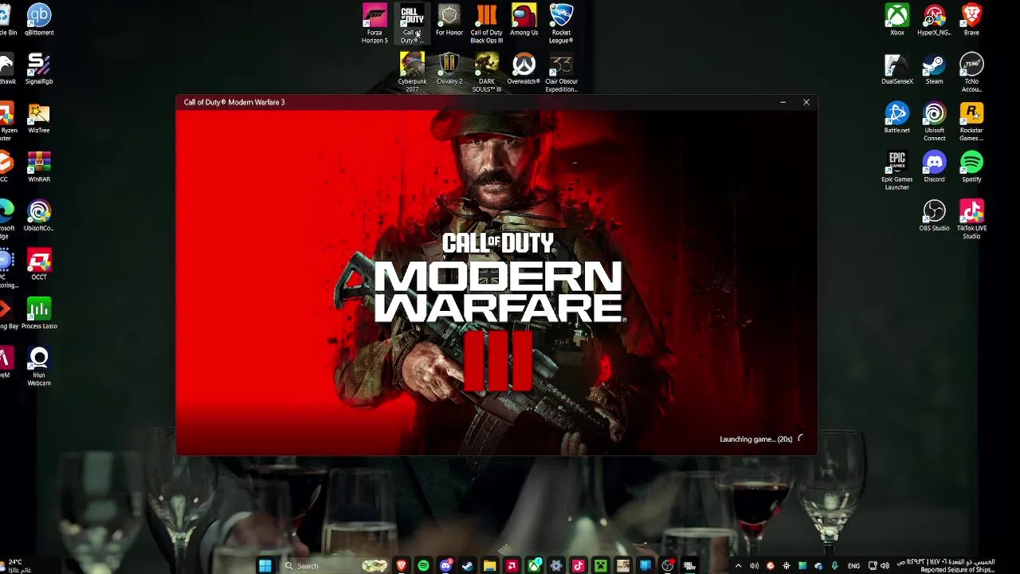Click the microphone icon in system tray
Image resolution: width=1020 pixels, height=574 pixels.
tap(835, 565)
